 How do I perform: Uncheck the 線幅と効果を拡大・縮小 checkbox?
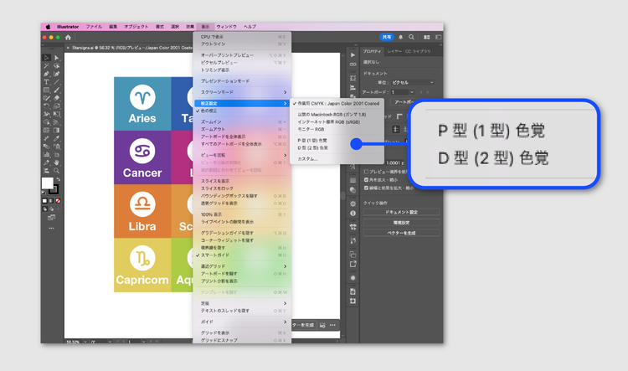[x=367, y=188]
